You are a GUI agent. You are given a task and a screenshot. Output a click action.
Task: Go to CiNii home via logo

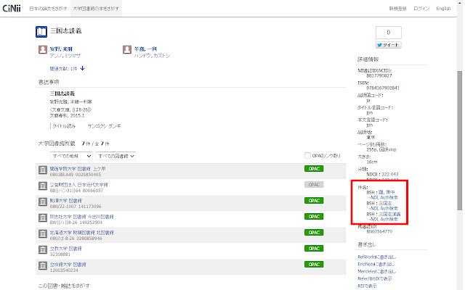coord(12,8)
